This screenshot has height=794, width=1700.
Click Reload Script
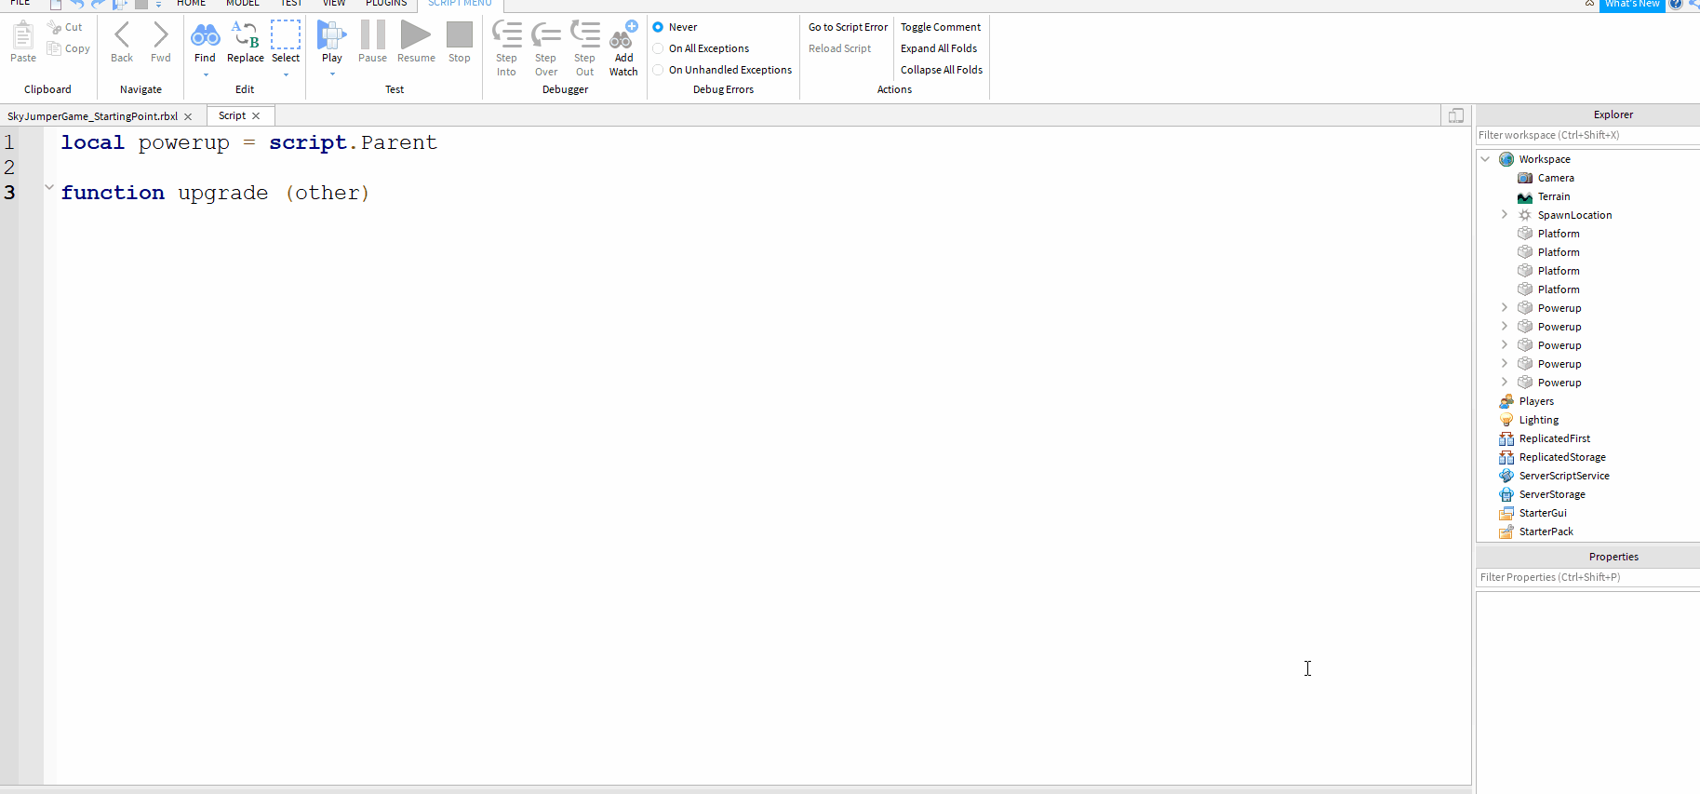839,48
